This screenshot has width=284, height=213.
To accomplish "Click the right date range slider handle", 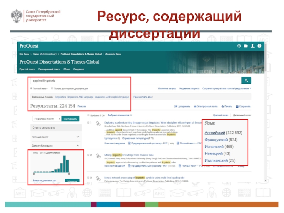I will click(x=69, y=174).
